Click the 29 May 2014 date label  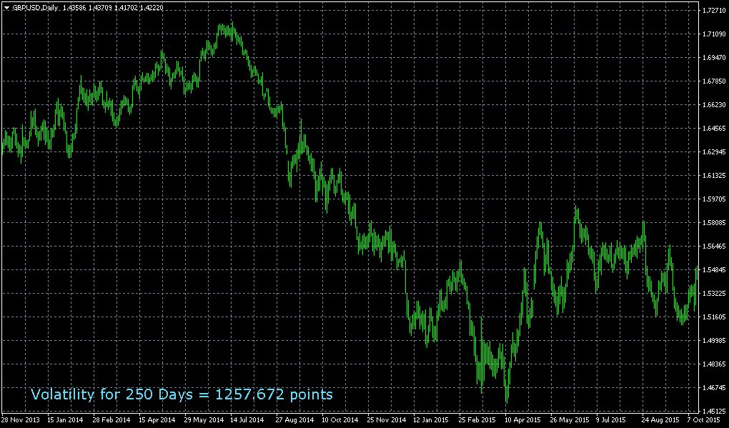204,419
